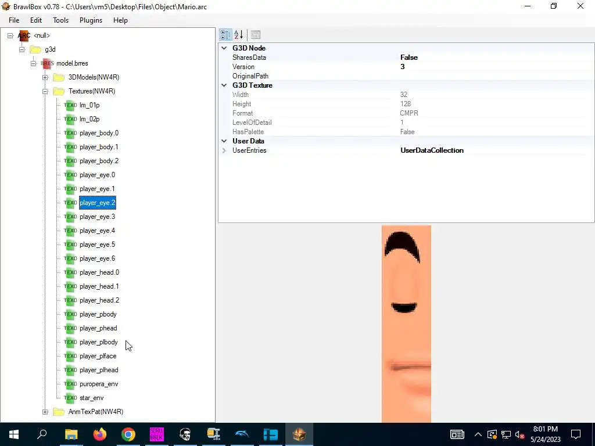Open the Plugins menu
The width and height of the screenshot is (595, 446).
point(91,20)
